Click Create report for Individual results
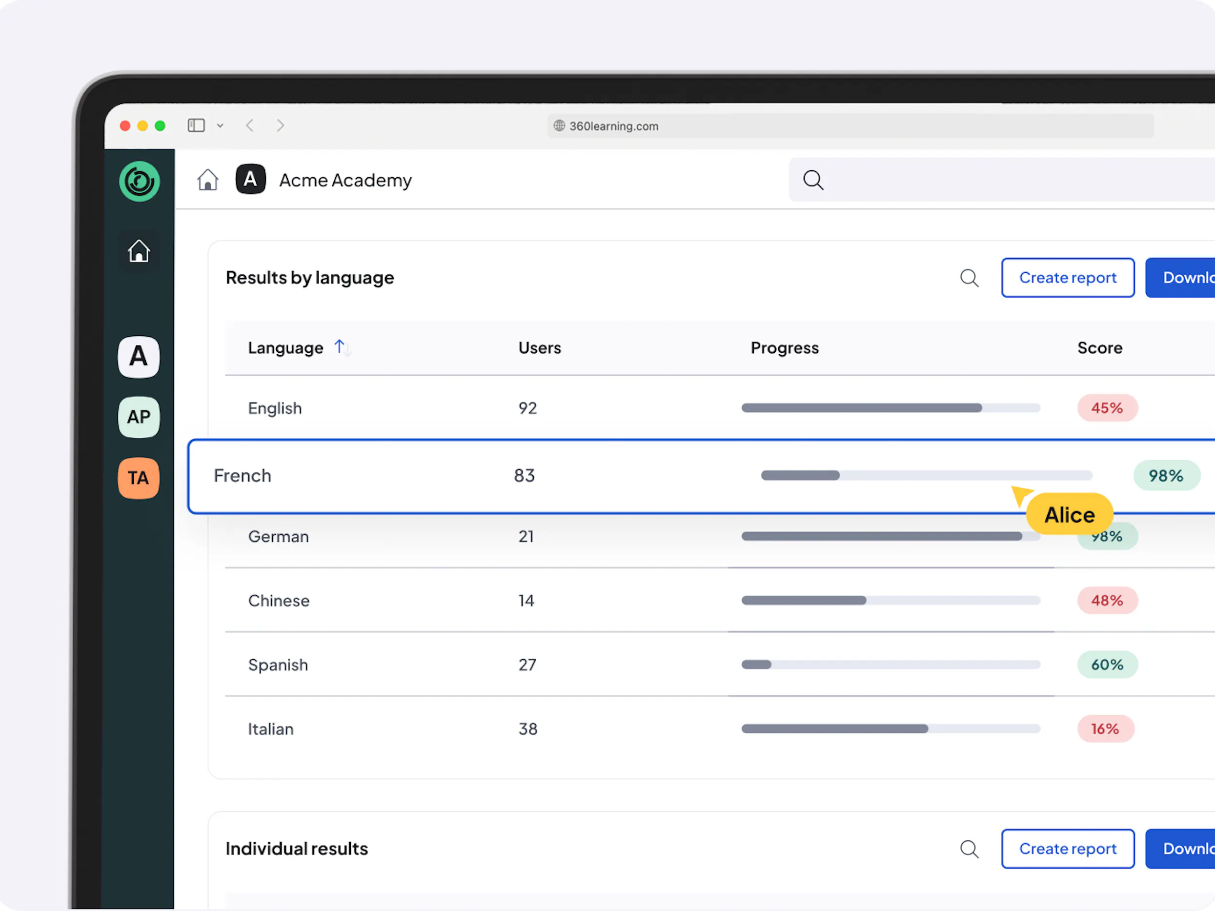This screenshot has width=1215, height=911. pyautogui.click(x=1068, y=849)
